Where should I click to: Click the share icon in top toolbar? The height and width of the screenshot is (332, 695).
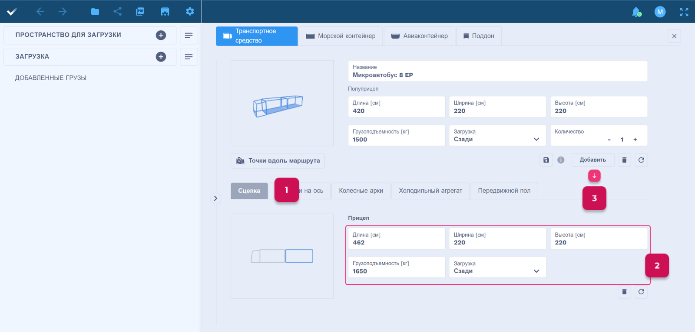point(117,12)
